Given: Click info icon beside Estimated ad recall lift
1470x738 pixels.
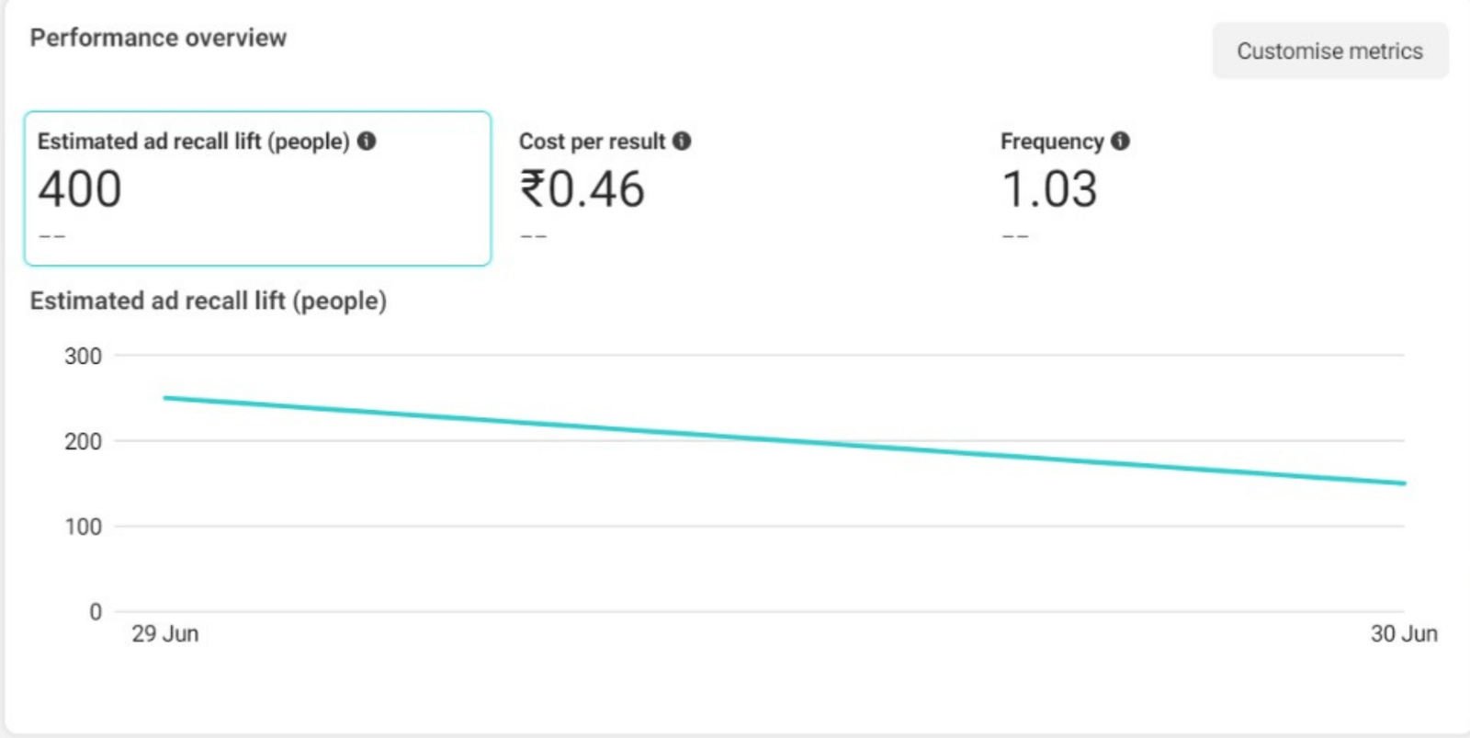Looking at the screenshot, I should (367, 142).
